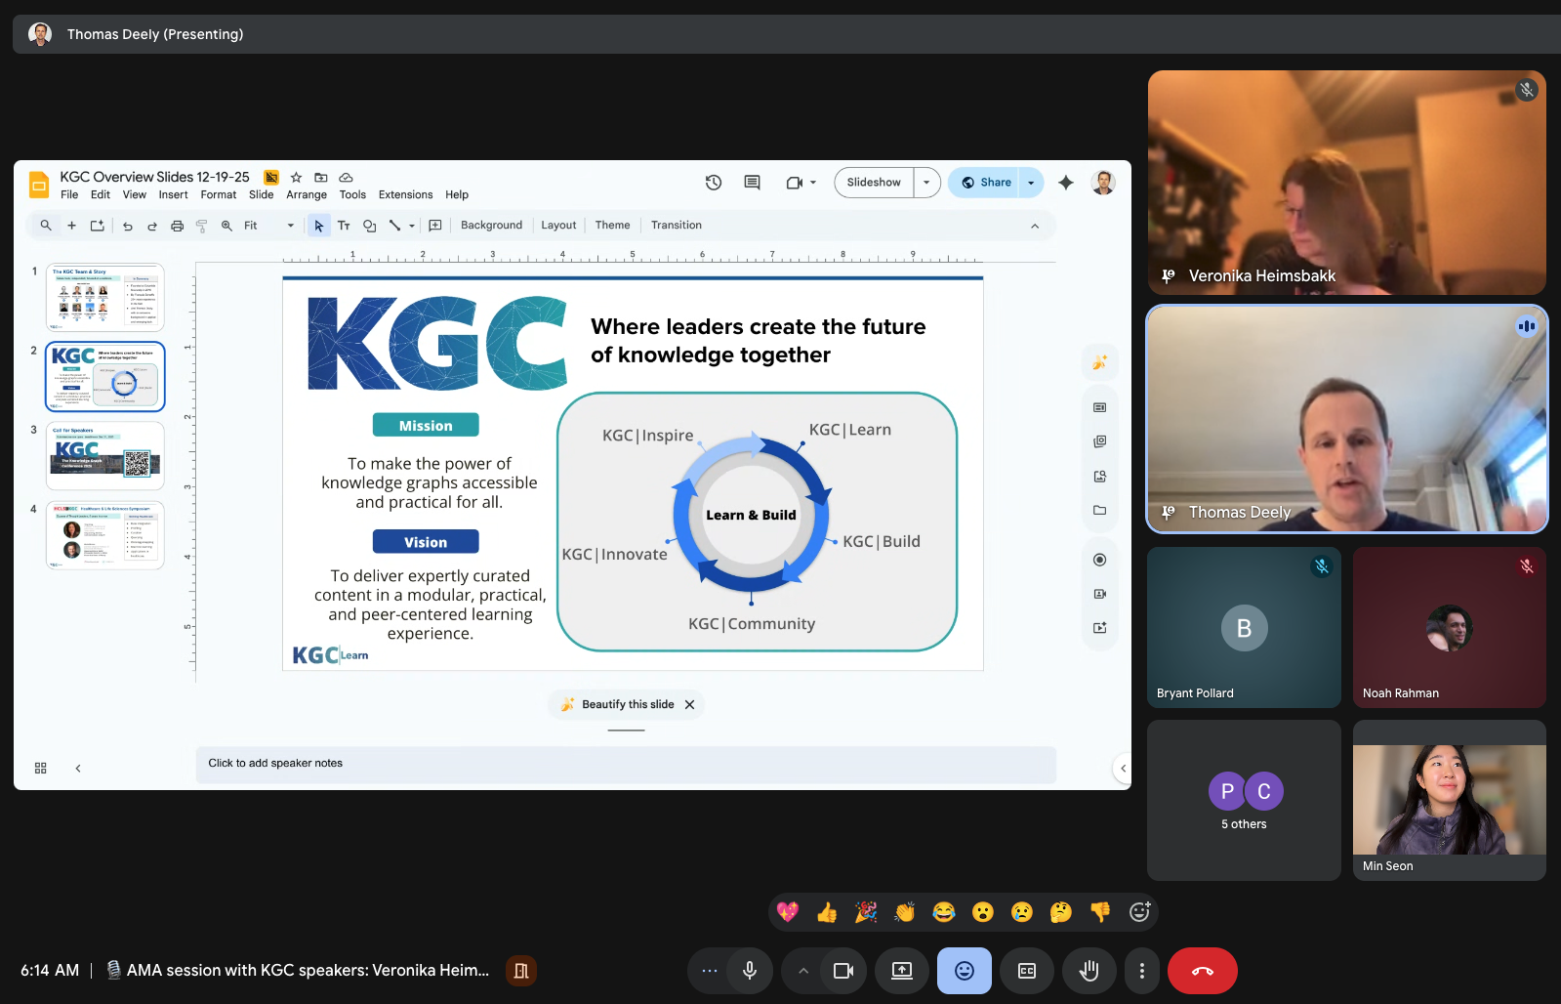
Task: Select the shape insert tool
Action: point(369,226)
